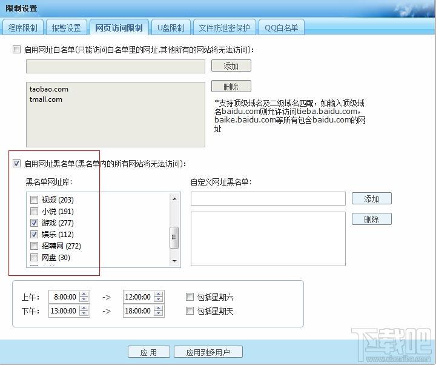Open the 报警设置 tab

[x=67, y=27]
